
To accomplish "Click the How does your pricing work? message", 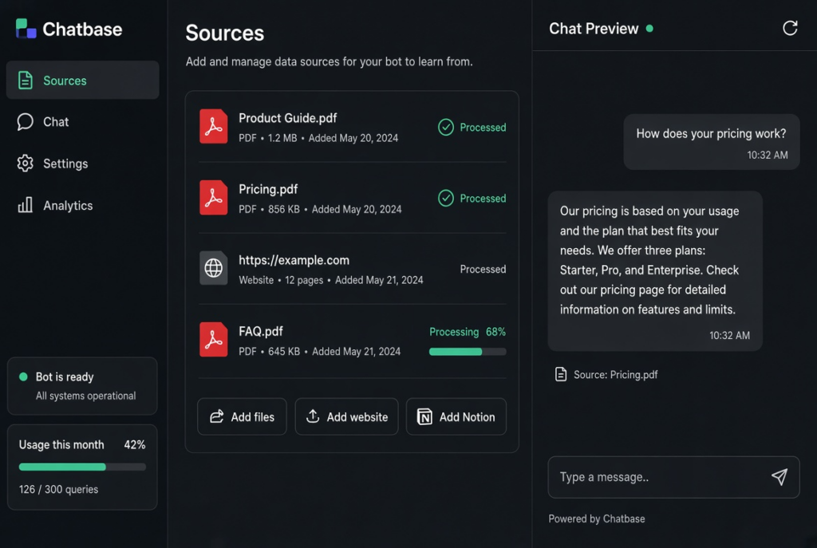I will 711,141.
